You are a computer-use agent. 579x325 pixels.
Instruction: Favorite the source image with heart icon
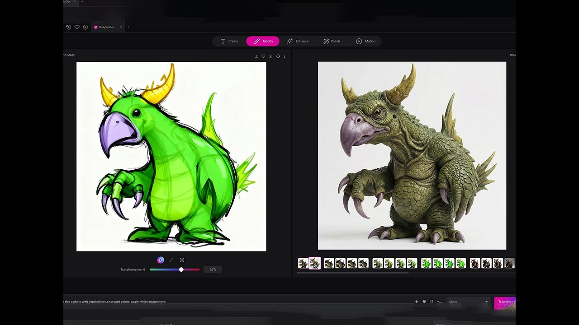pos(263,56)
